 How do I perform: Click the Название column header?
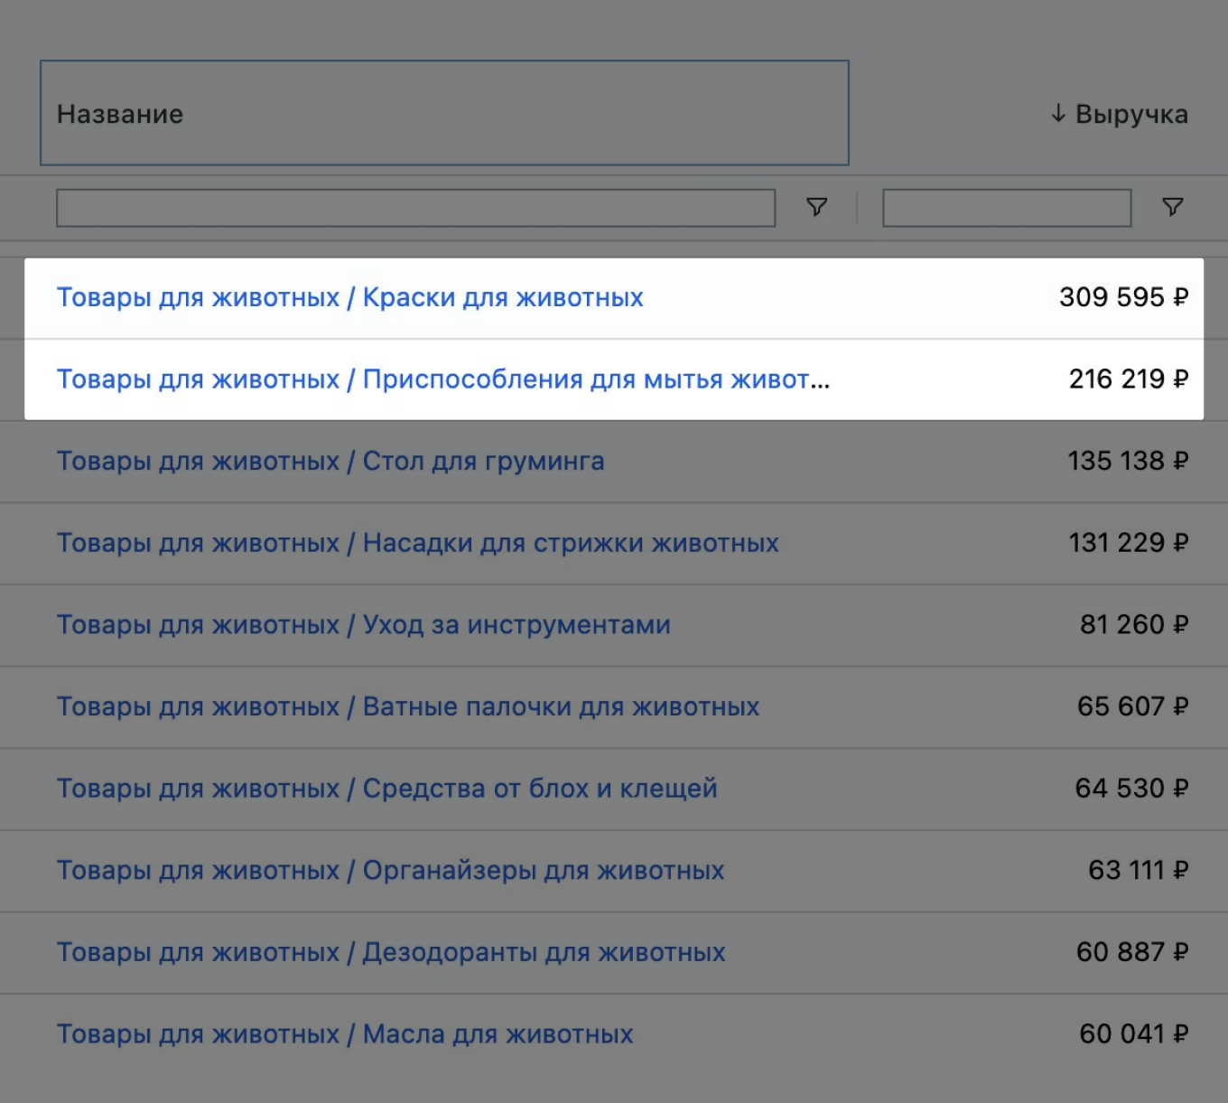click(x=444, y=113)
